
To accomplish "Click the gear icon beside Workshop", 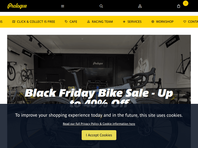I will (x=153, y=22).
